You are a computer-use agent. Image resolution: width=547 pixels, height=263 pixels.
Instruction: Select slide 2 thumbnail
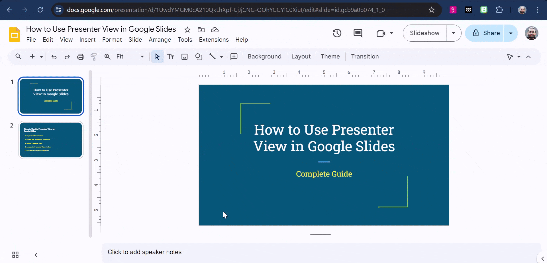[51, 140]
